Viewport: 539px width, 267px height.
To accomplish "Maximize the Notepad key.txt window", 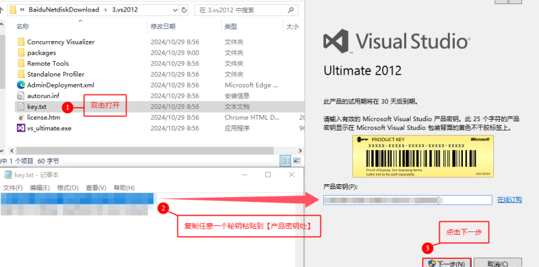I will pos(268,175).
